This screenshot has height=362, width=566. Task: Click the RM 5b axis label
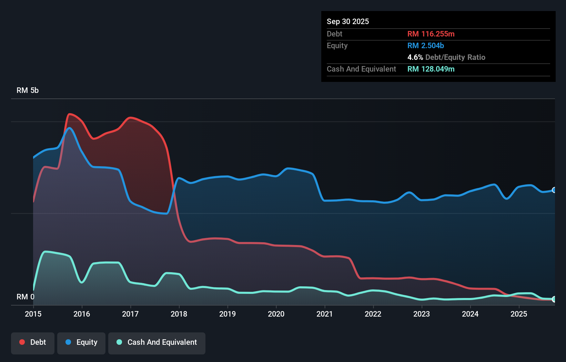coord(28,90)
